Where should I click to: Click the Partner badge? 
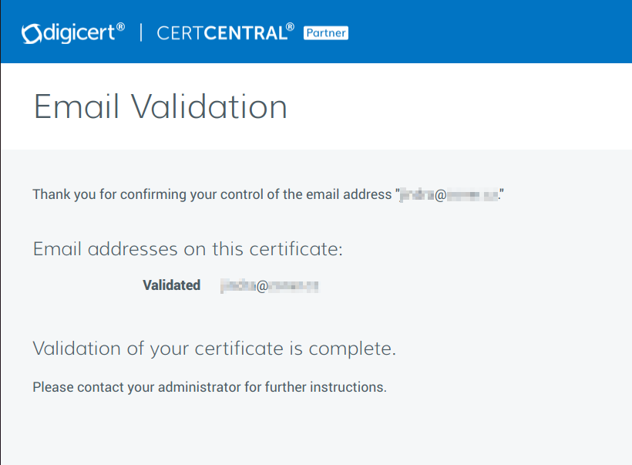(x=325, y=33)
